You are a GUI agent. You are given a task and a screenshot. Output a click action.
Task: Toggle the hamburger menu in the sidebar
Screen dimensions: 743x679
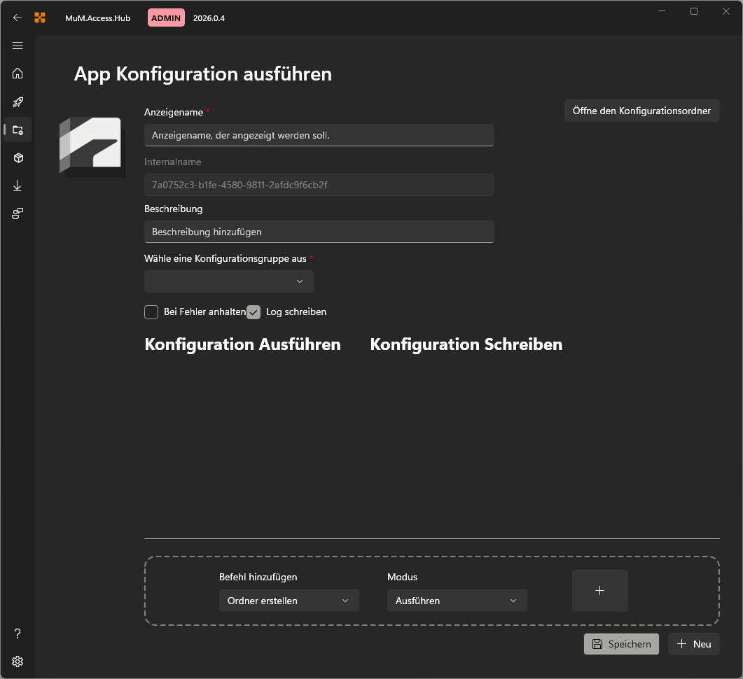[18, 45]
